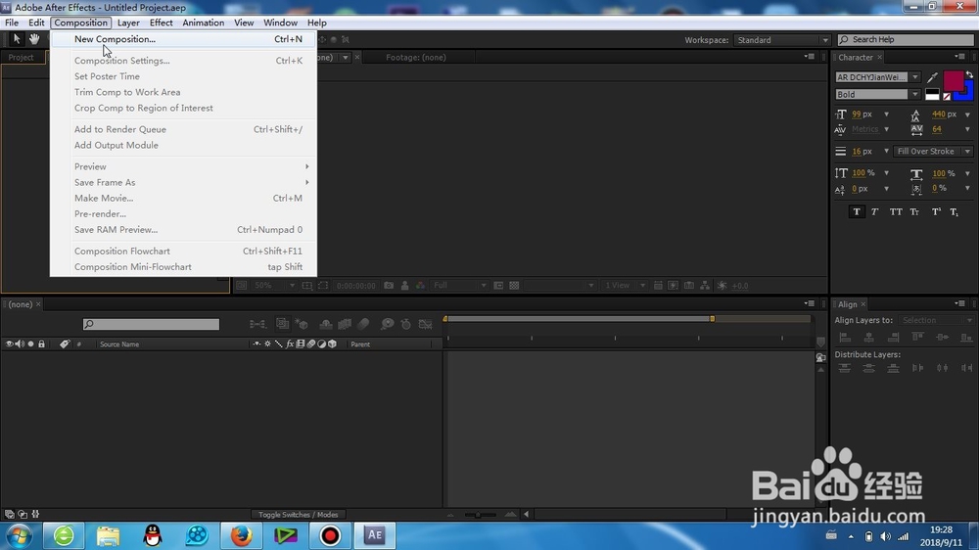Adjust the timeline zoom slider
979x550 pixels.
480,515
